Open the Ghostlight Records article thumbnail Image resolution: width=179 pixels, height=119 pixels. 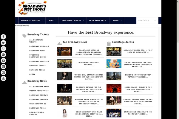point(65,51)
